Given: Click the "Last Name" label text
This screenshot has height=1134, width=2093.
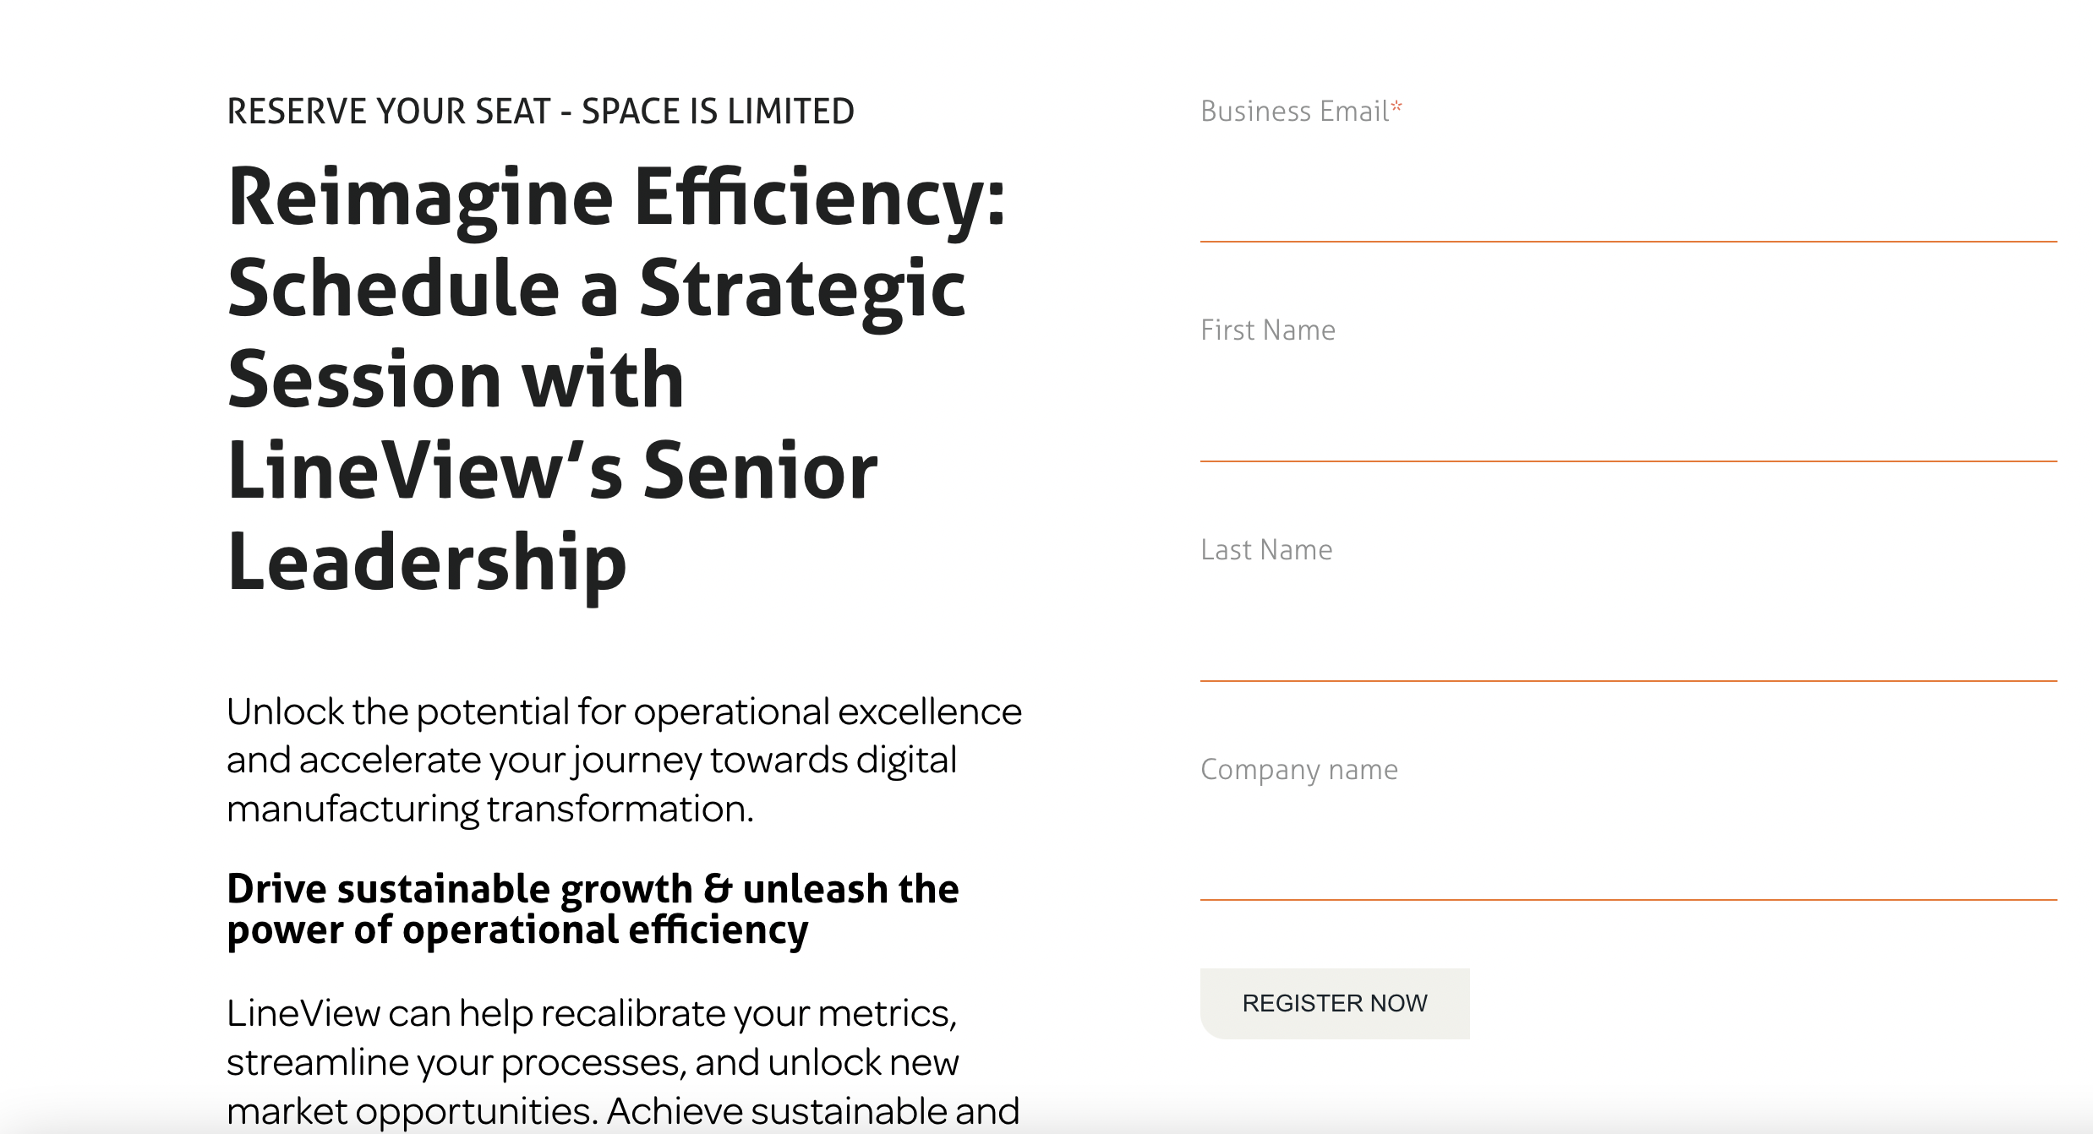Looking at the screenshot, I should tap(1265, 550).
